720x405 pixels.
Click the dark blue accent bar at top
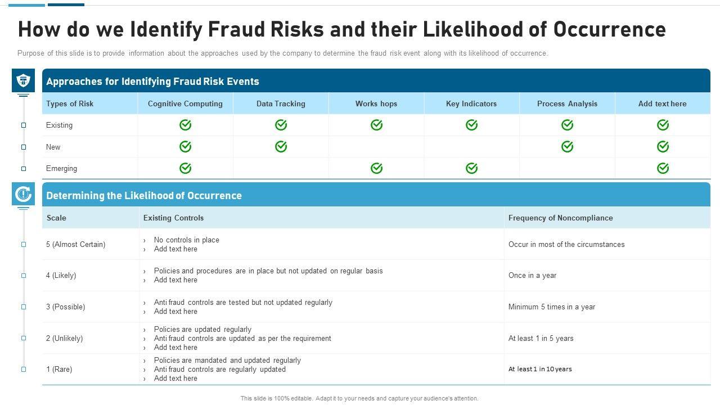[66, 4]
